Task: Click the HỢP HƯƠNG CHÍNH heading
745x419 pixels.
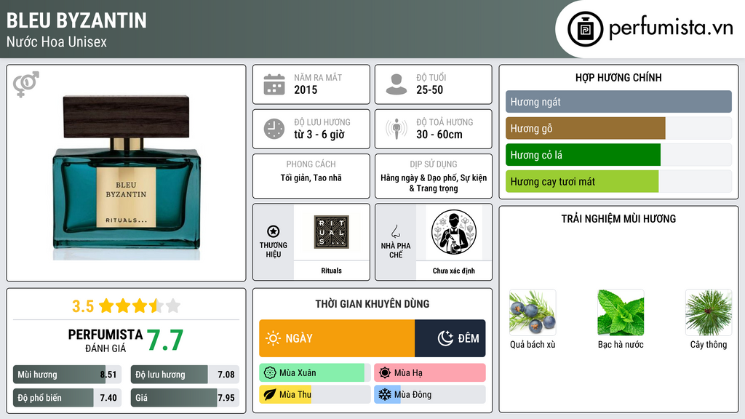Action: coord(618,77)
